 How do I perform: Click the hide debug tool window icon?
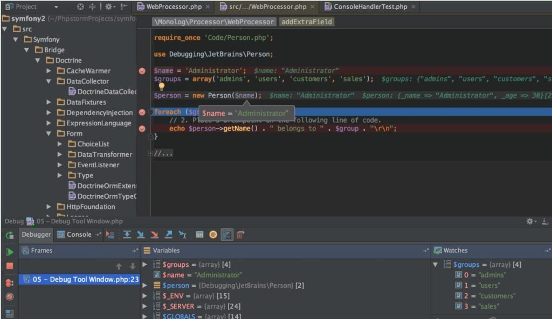[545, 221]
